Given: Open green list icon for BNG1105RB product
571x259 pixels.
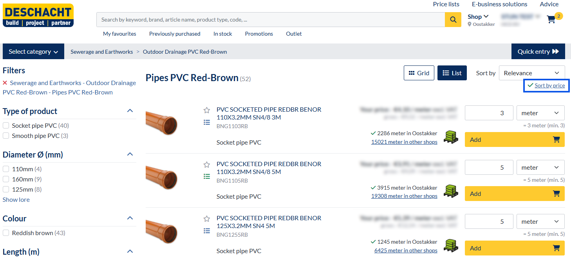Looking at the screenshot, I should click(207, 176).
